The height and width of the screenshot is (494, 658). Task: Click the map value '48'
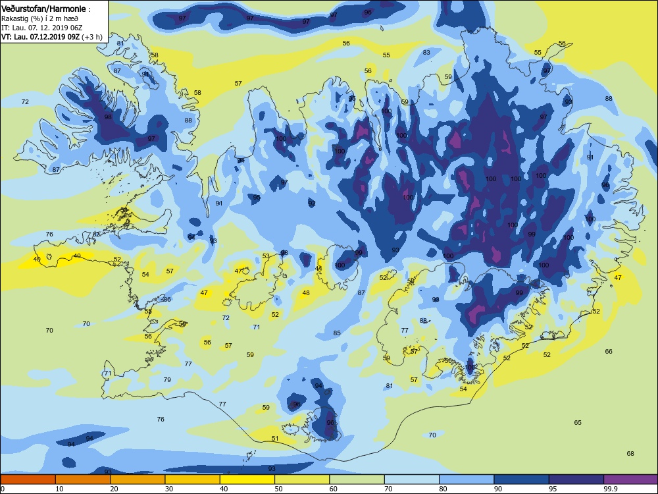tap(306, 293)
